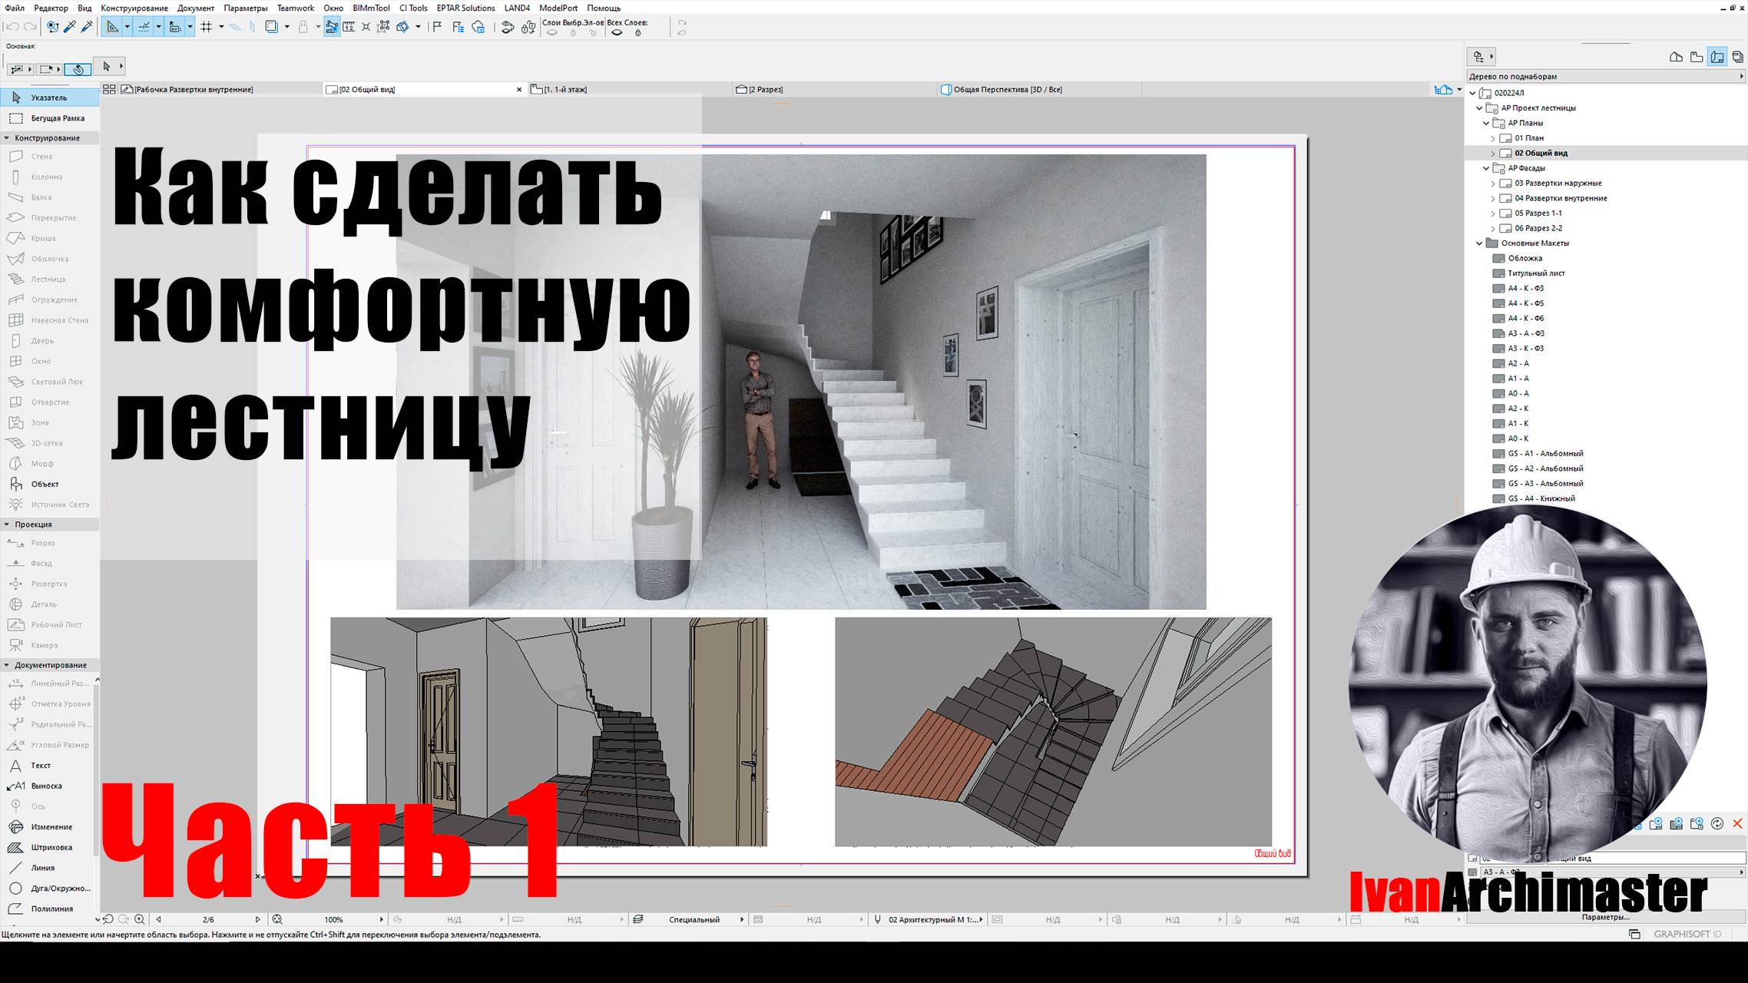1748x983 pixels.
Task: Collapse the АР Фасады subset folder
Action: coord(1486,168)
